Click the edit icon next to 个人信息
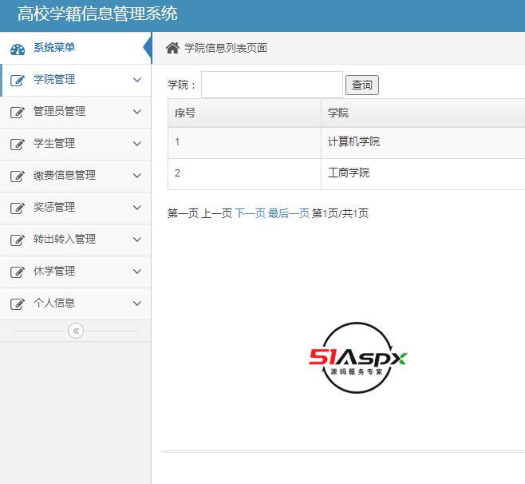Image resolution: width=525 pixels, height=484 pixels. pos(18,304)
